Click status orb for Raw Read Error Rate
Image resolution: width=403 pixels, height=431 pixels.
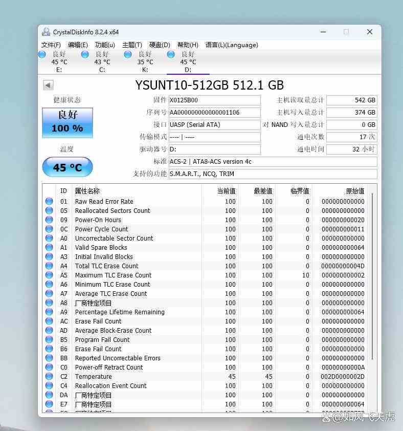coord(49,202)
